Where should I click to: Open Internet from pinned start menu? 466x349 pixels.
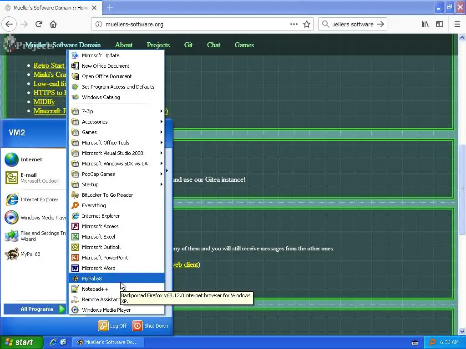(35, 160)
